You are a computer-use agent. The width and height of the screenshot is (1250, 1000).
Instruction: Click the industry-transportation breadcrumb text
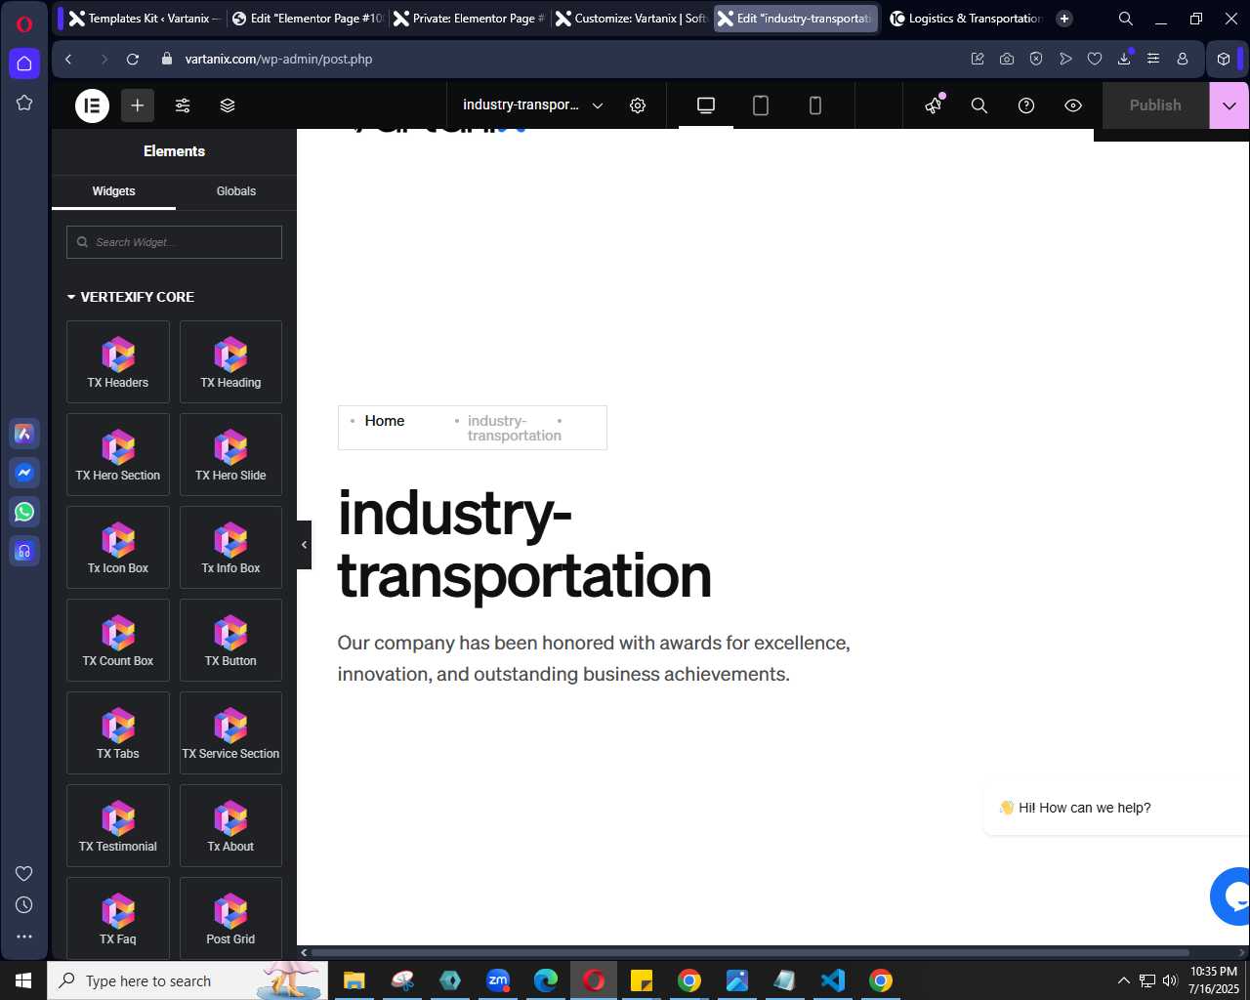515,429
